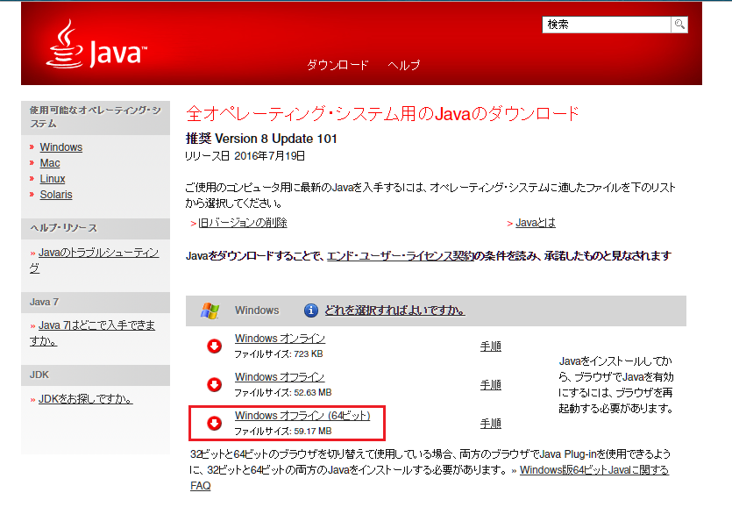Download Windows オフライン (64ビット) link

tap(302, 416)
